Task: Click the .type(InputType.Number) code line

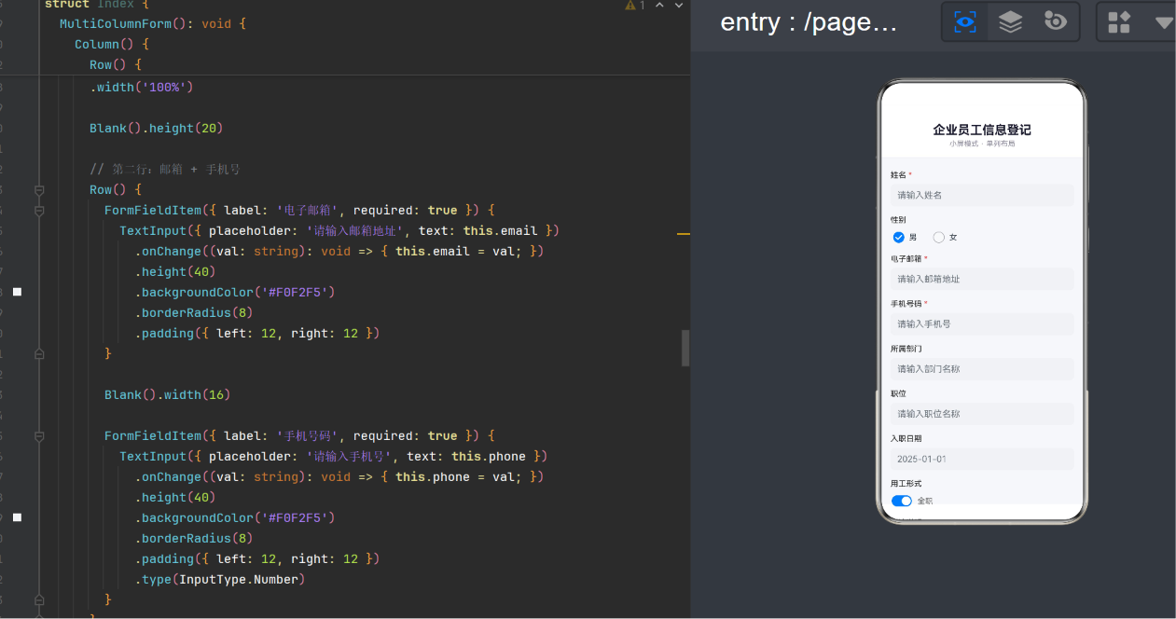Action: pos(220,579)
